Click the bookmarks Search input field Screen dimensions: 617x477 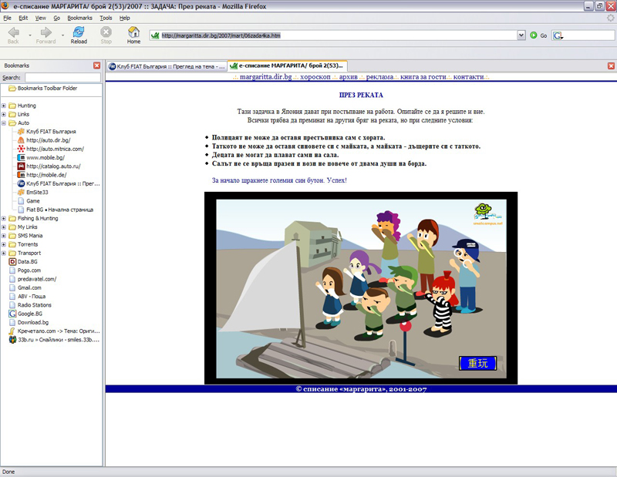[x=62, y=77]
